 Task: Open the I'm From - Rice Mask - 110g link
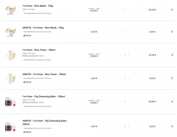[x=38, y=6]
